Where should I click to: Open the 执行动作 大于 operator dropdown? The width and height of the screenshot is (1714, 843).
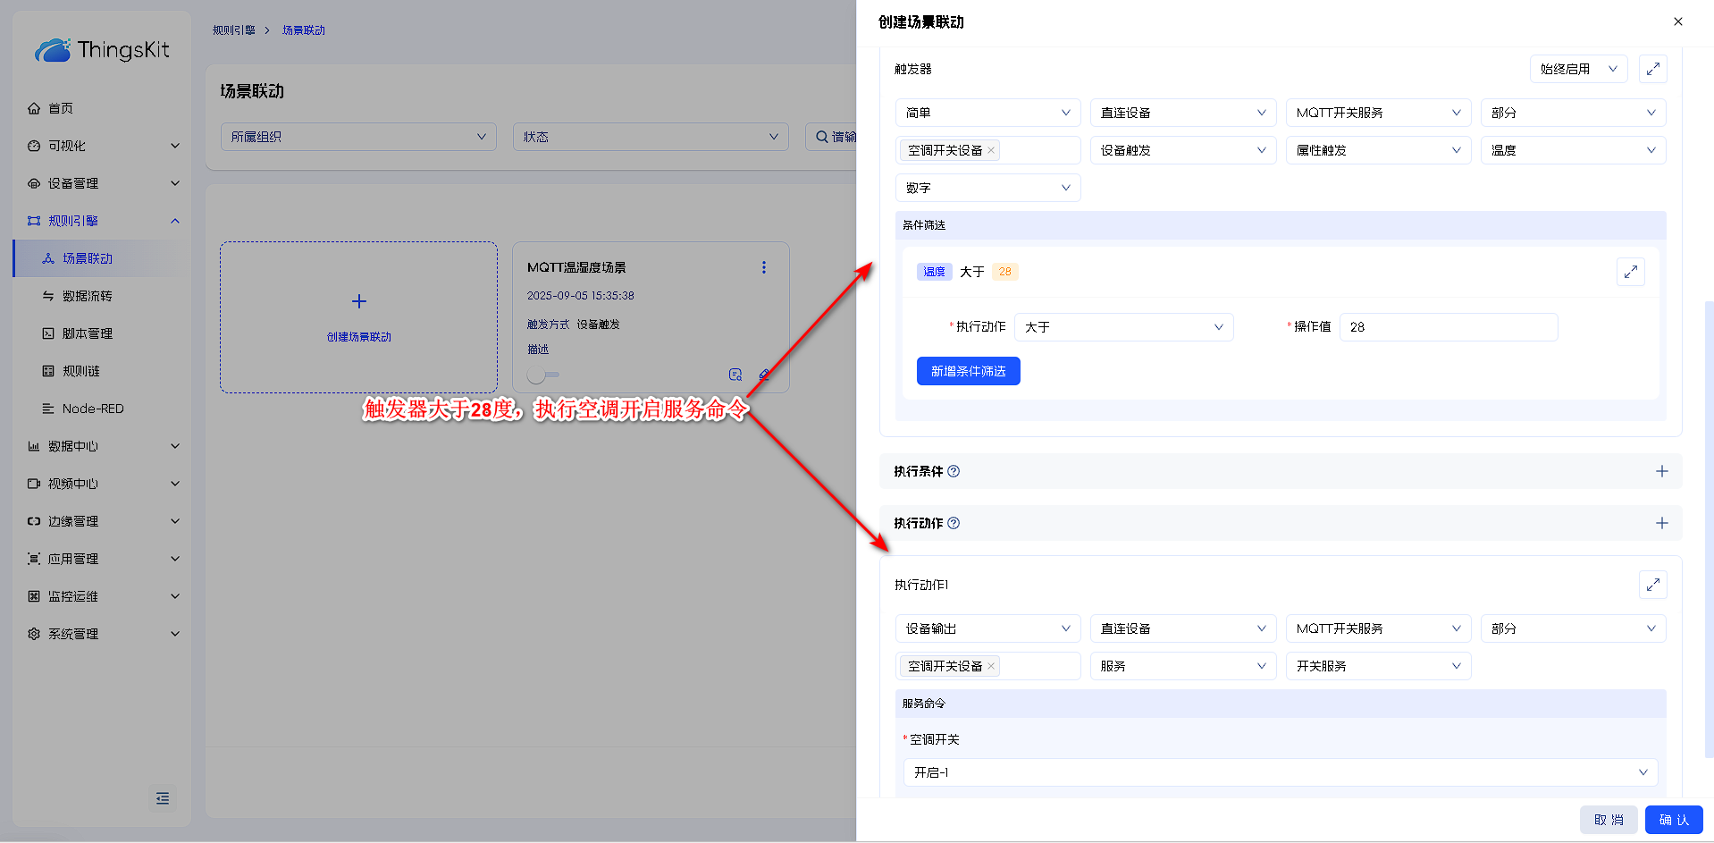click(x=1122, y=327)
